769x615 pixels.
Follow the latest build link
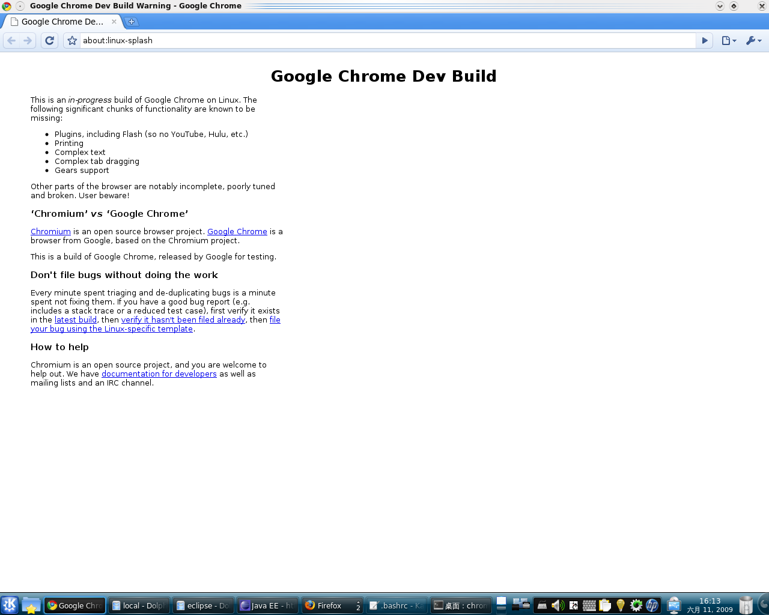click(x=76, y=320)
